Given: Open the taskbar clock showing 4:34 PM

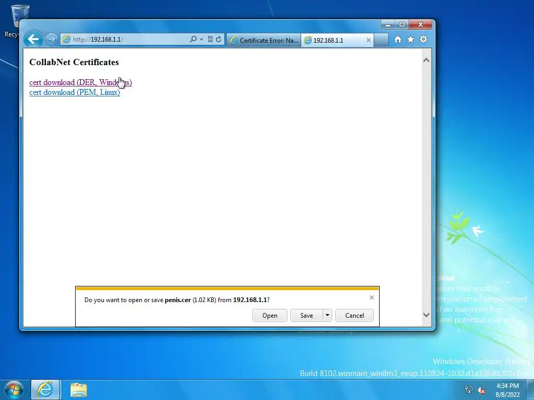Looking at the screenshot, I should (507, 390).
